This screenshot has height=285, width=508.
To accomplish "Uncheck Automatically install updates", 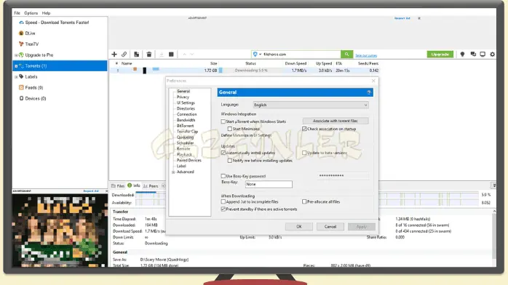I will tap(223, 153).
